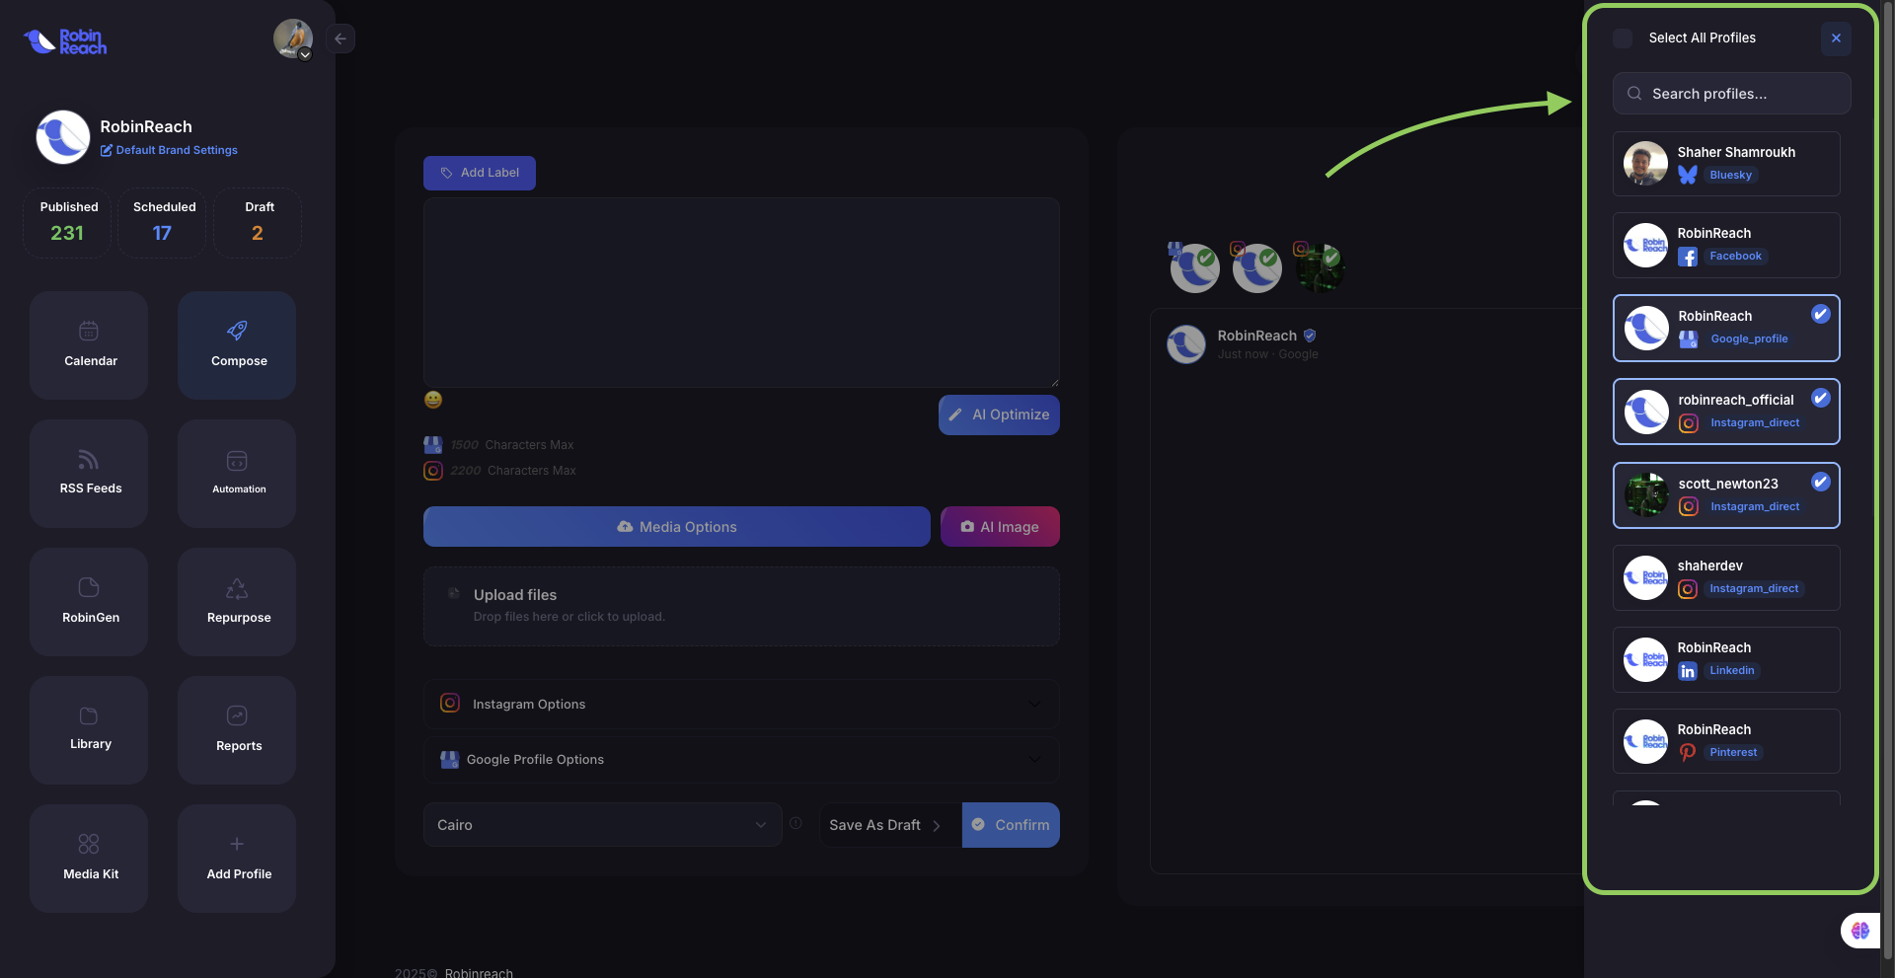Open Default Brand Settings link
The height and width of the screenshot is (978, 1895).
tap(169, 150)
